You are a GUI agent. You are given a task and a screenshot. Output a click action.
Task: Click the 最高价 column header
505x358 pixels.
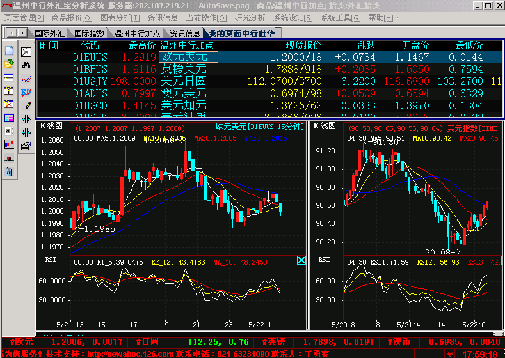142,45
